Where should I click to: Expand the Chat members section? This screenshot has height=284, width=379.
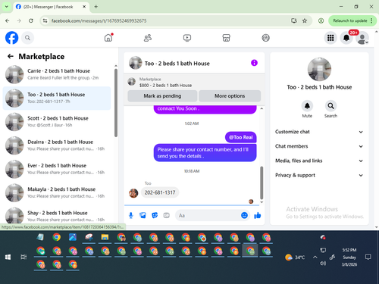[319, 146]
